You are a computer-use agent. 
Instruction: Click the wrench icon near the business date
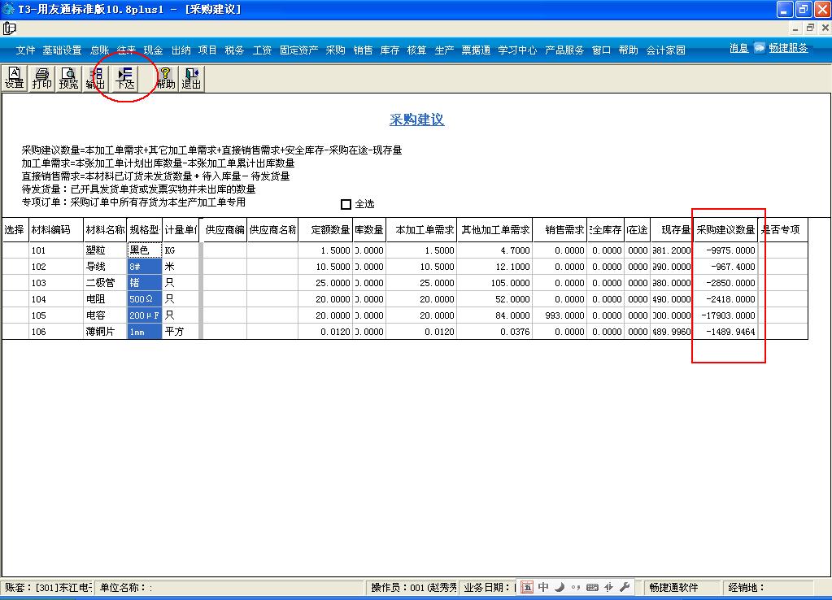[x=625, y=588]
